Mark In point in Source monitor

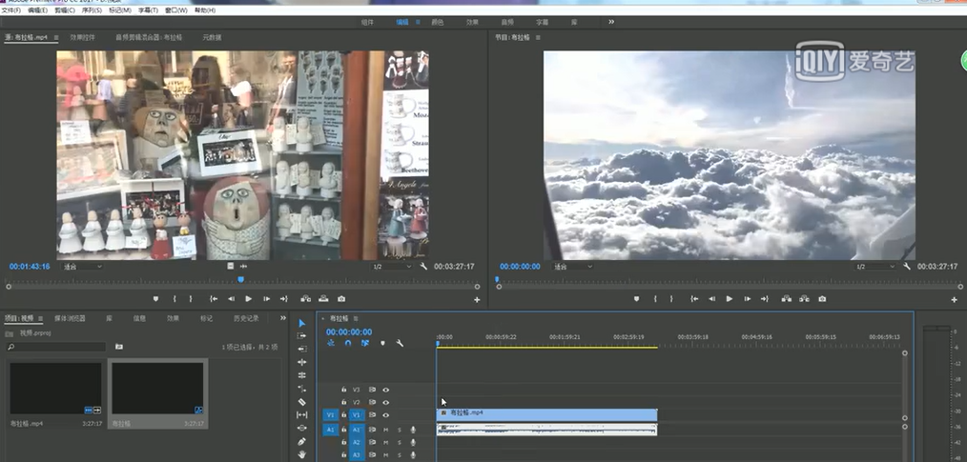tap(175, 299)
